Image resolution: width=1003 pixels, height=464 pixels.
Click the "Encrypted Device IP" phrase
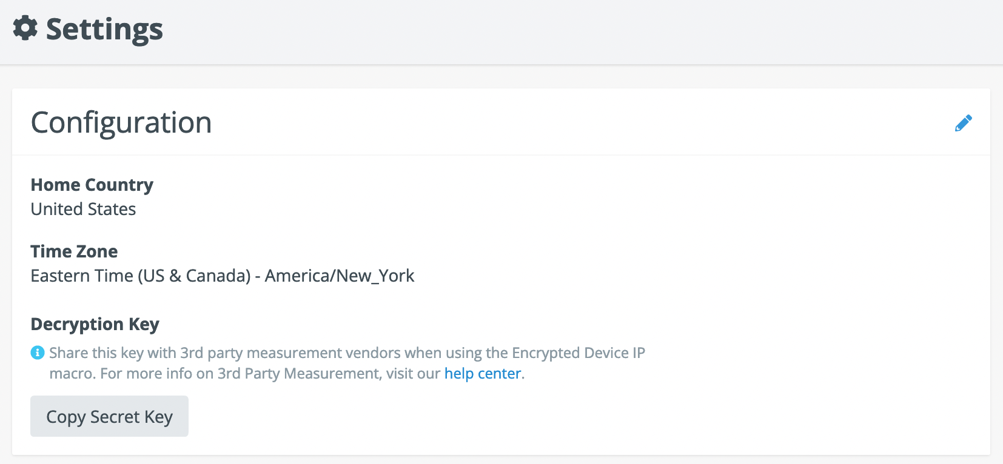pos(578,353)
